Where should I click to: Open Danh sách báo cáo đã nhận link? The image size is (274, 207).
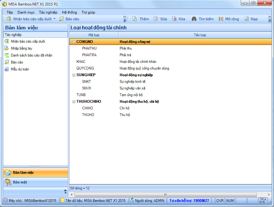32,55
